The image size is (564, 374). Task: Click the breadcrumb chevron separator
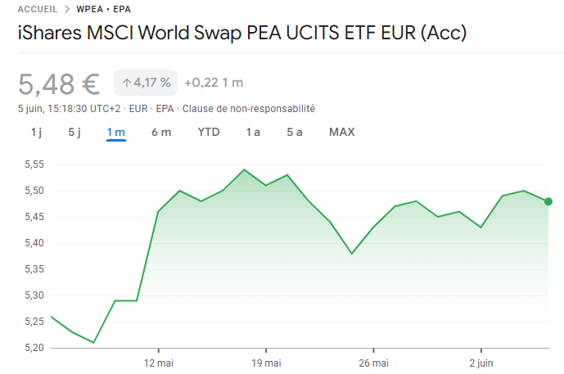(67, 9)
